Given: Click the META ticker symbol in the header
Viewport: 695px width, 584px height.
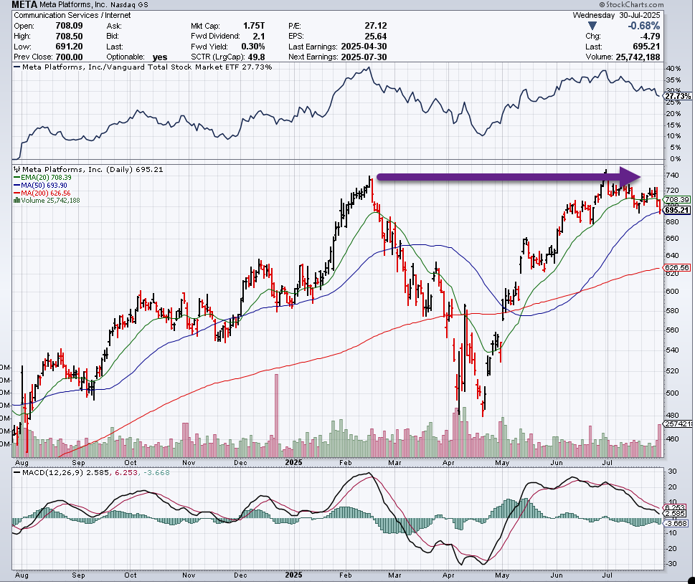Looking at the screenshot, I should tap(24, 5).
